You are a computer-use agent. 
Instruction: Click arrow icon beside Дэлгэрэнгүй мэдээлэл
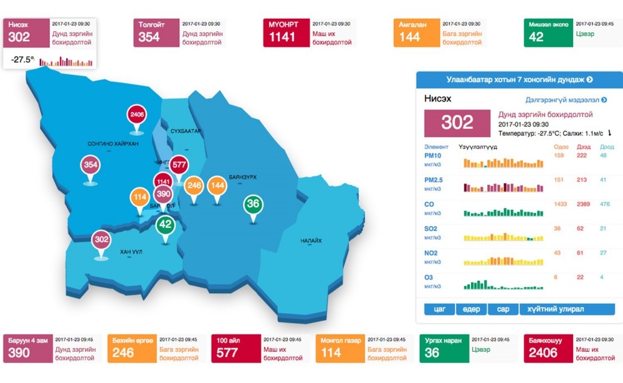604,100
